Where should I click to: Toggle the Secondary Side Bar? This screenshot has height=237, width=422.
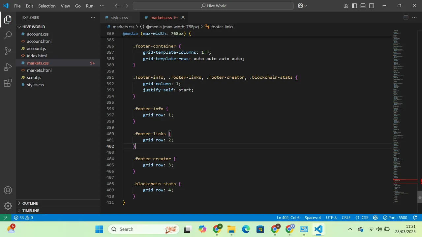372,6
